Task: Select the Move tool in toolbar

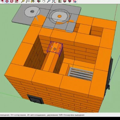Action: tap(7, 1)
